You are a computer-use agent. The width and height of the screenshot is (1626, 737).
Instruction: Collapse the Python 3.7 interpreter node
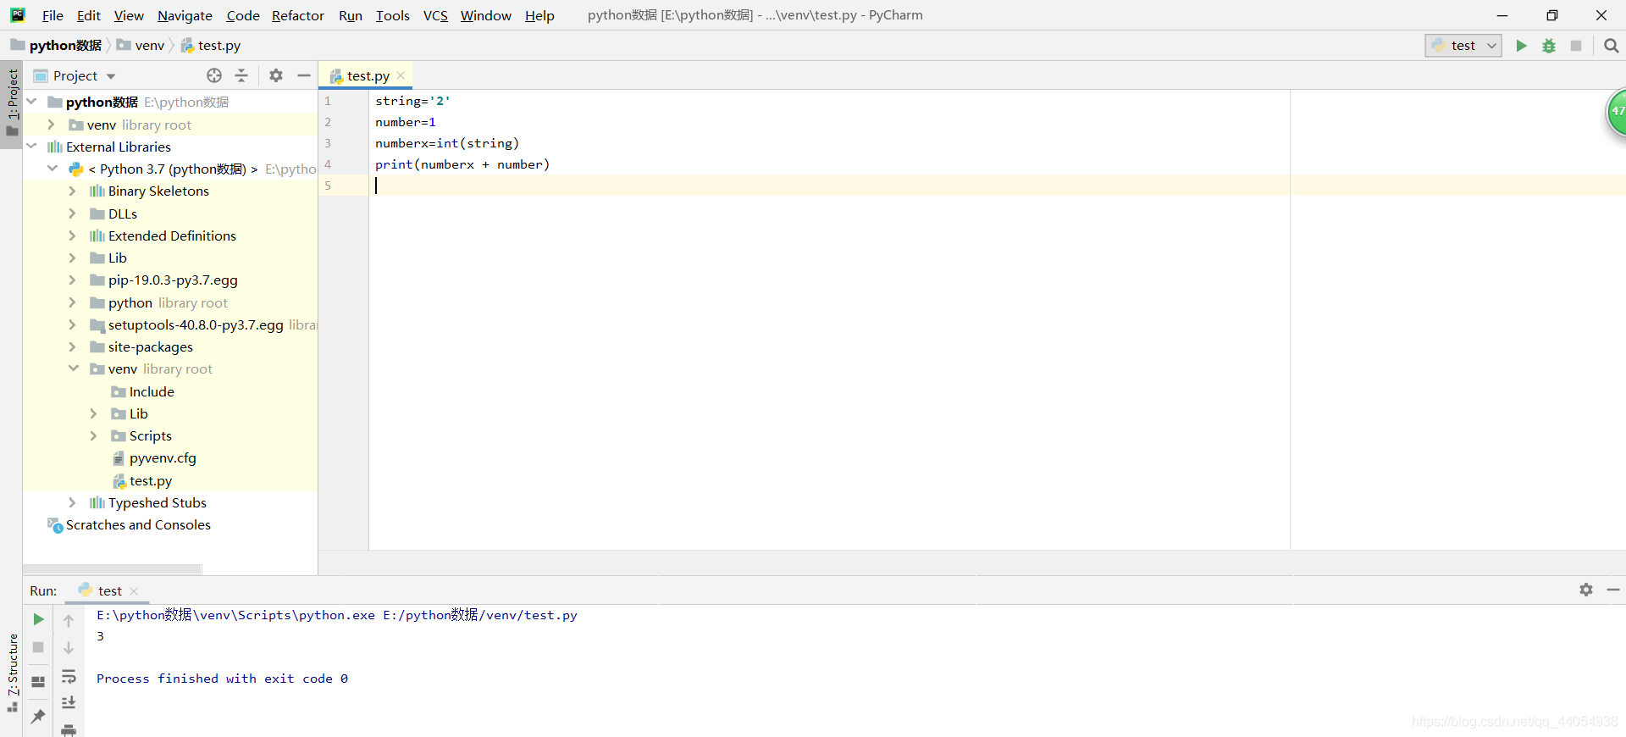pos(53,169)
